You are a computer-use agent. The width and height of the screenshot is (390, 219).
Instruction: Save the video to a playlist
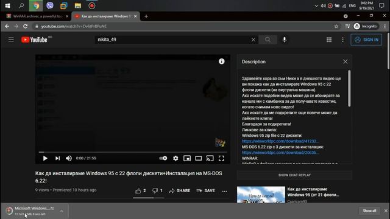[206, 190]
